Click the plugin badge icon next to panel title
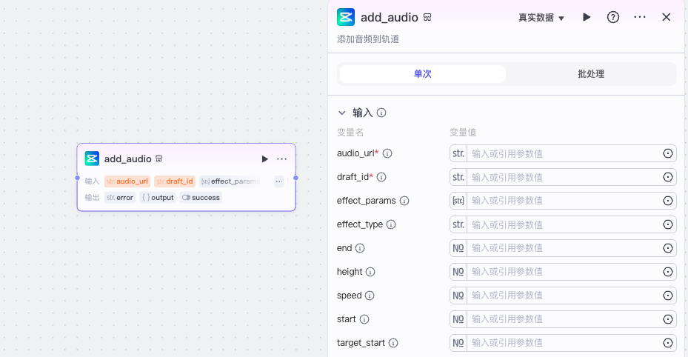 coord(427,17)
